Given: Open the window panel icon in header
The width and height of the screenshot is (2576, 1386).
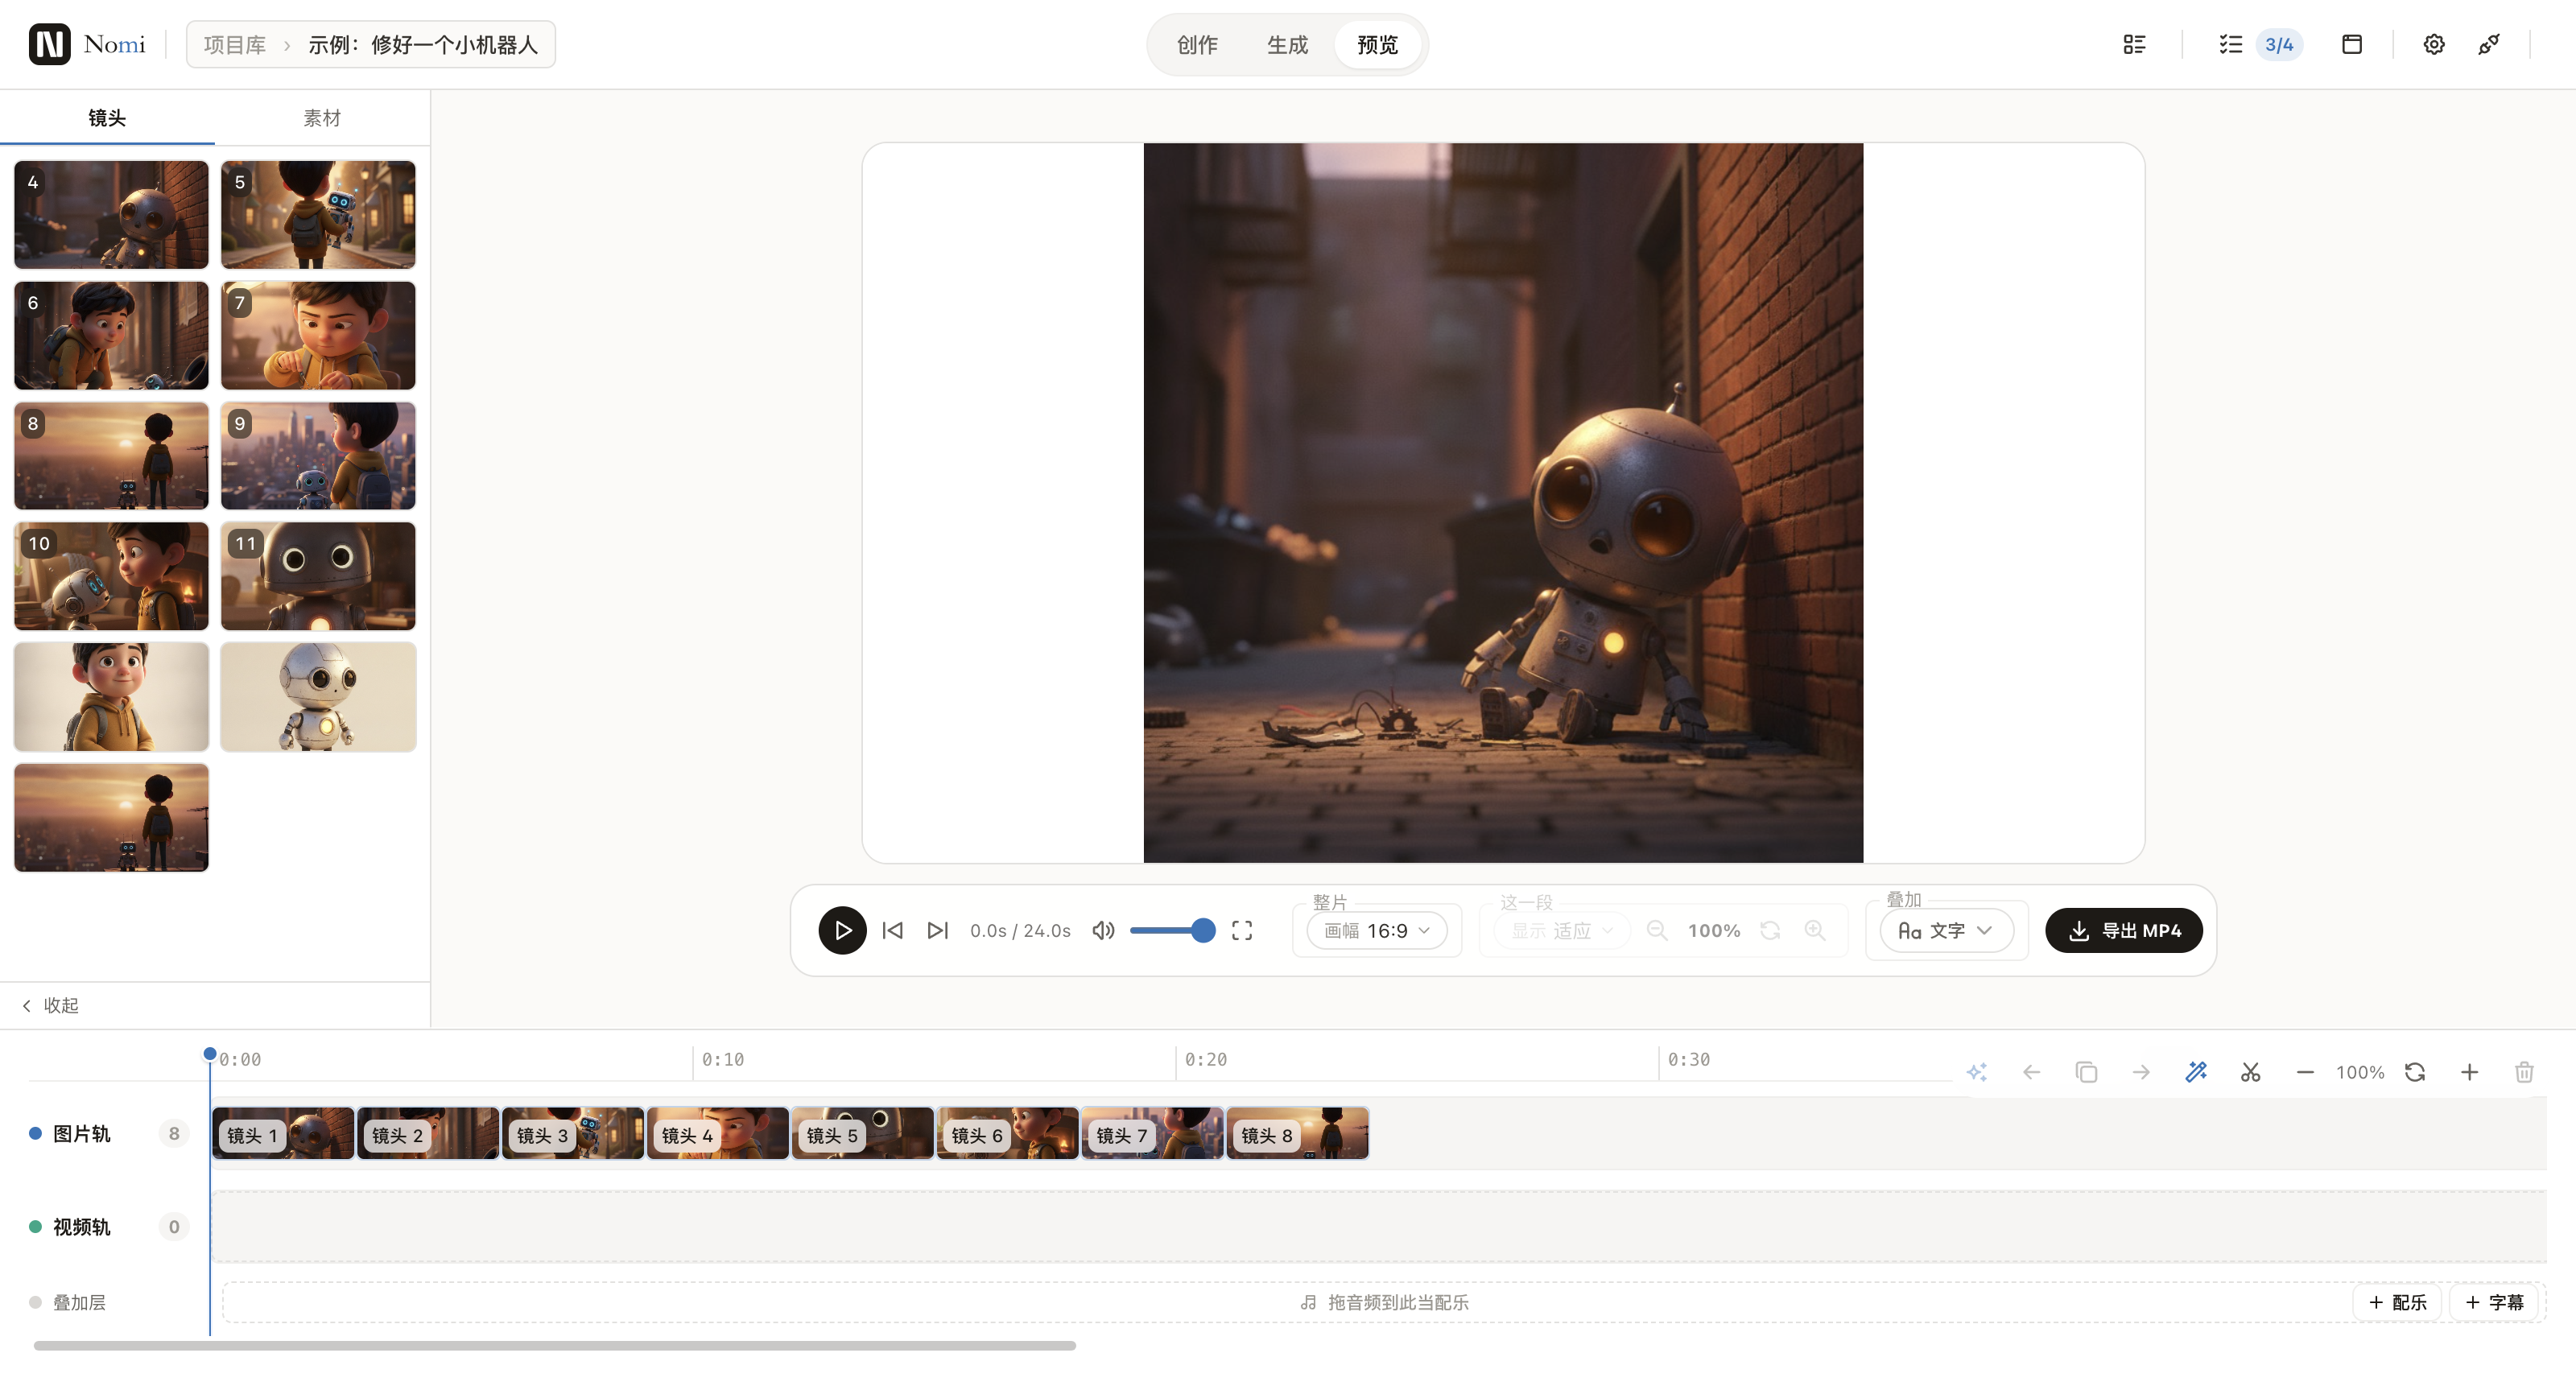Looking at the screenshot, I should coord(2352,44).
